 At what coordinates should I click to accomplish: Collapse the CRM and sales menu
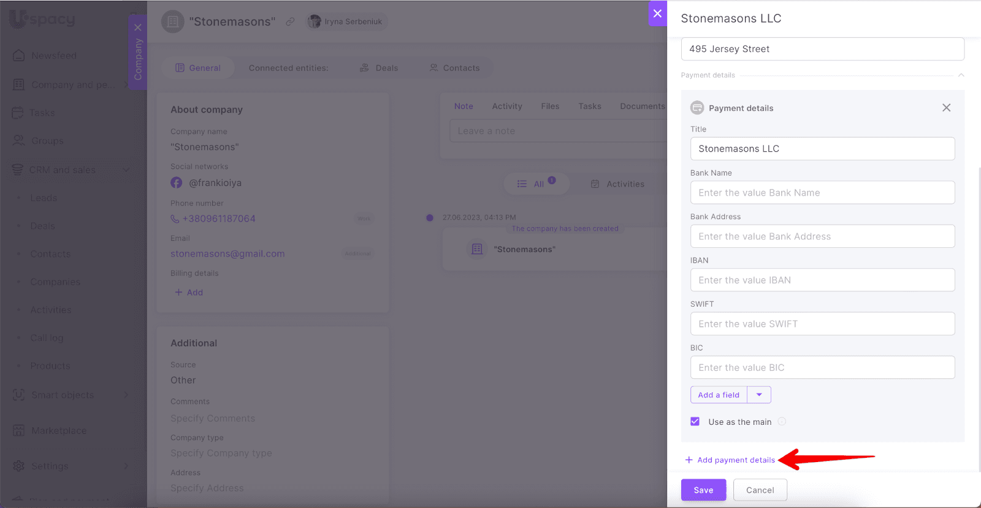tap(126, 170)
